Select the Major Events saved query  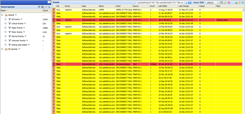point(17,28)
